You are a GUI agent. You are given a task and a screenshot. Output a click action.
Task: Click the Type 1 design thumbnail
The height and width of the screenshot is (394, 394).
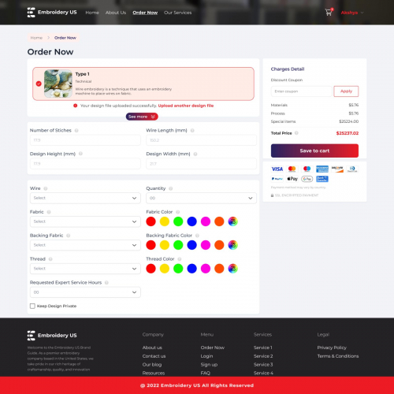point(58,84)
